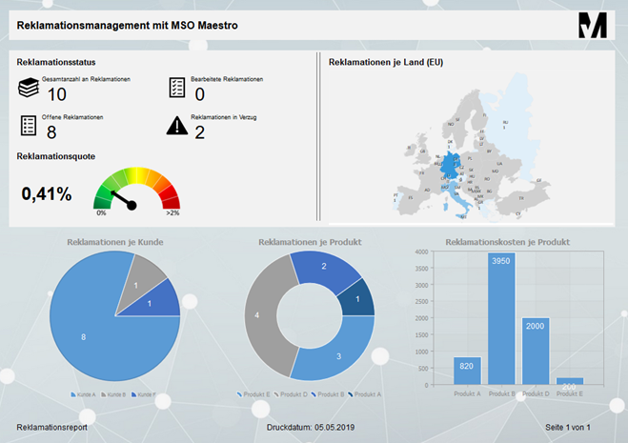Image resolution: width=628 pixels, height=443 pixels.
Task: Click the Reklamationsreport footer text
Action: pyautogui.click(x=51, y=428)
